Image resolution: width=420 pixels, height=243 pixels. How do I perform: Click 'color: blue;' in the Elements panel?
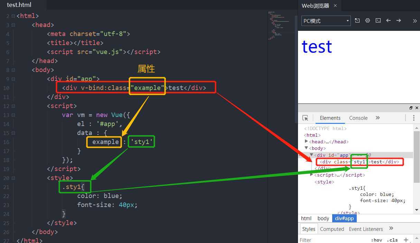pyautogui.click(x=377, y=194)
